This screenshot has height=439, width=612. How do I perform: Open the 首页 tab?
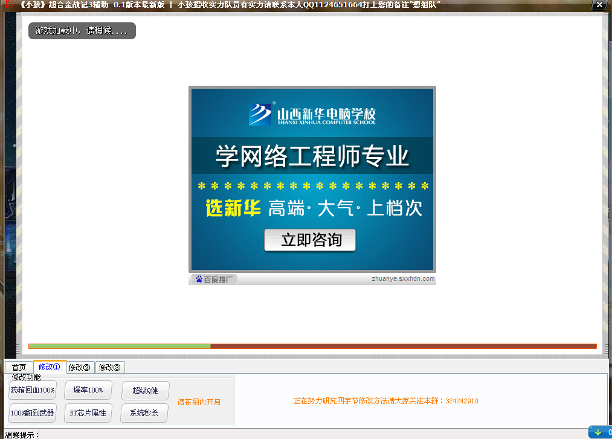click(x=19, y=367)
